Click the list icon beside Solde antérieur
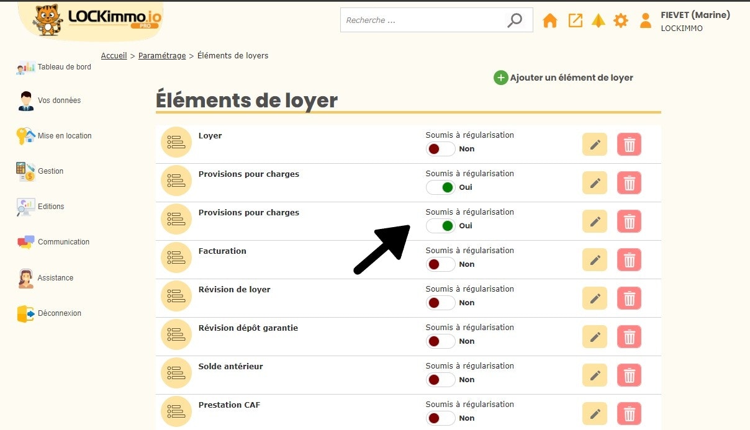The height and width of the screenshot is (430, 750). (176, 374)
